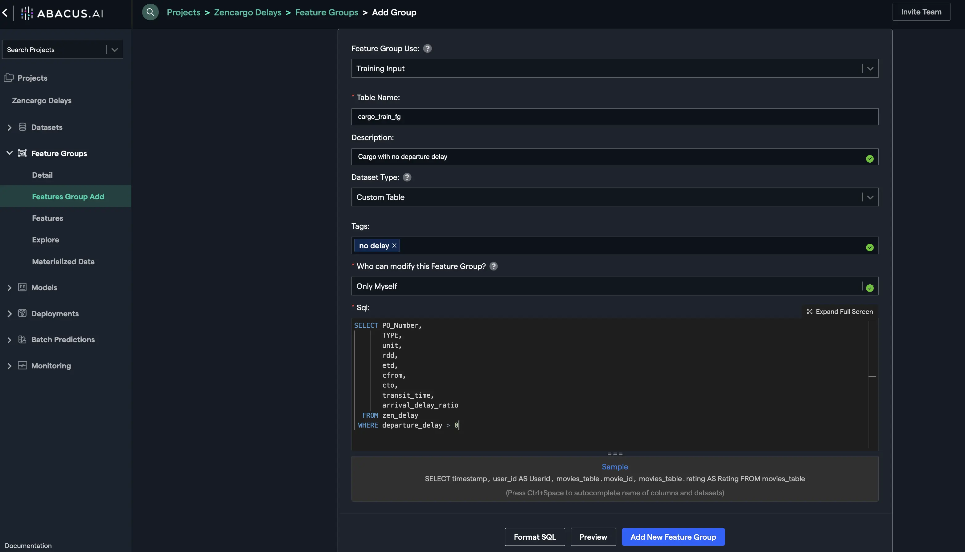Screen dimensions: 965x552
Task: Click 'arrival_delay_ratio' in the SQL editor
Action: pyautogui.click(x=420, y=405)
